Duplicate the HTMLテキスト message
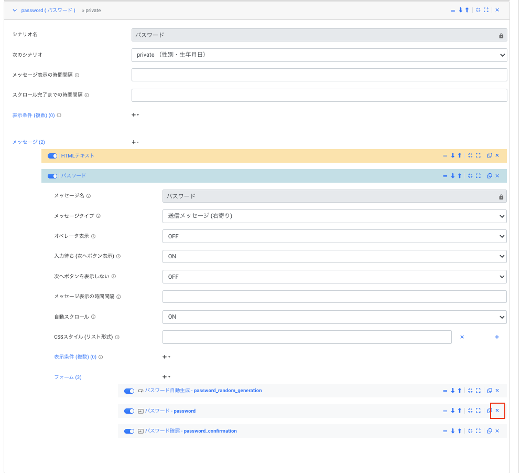This screenshot has width=521, height=473. coord(489,155)
